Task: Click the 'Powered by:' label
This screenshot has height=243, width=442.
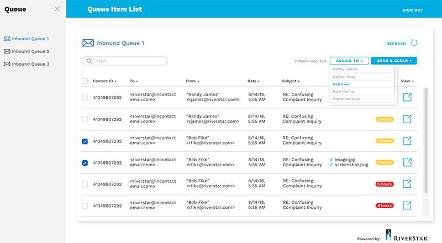Action: 369,239
